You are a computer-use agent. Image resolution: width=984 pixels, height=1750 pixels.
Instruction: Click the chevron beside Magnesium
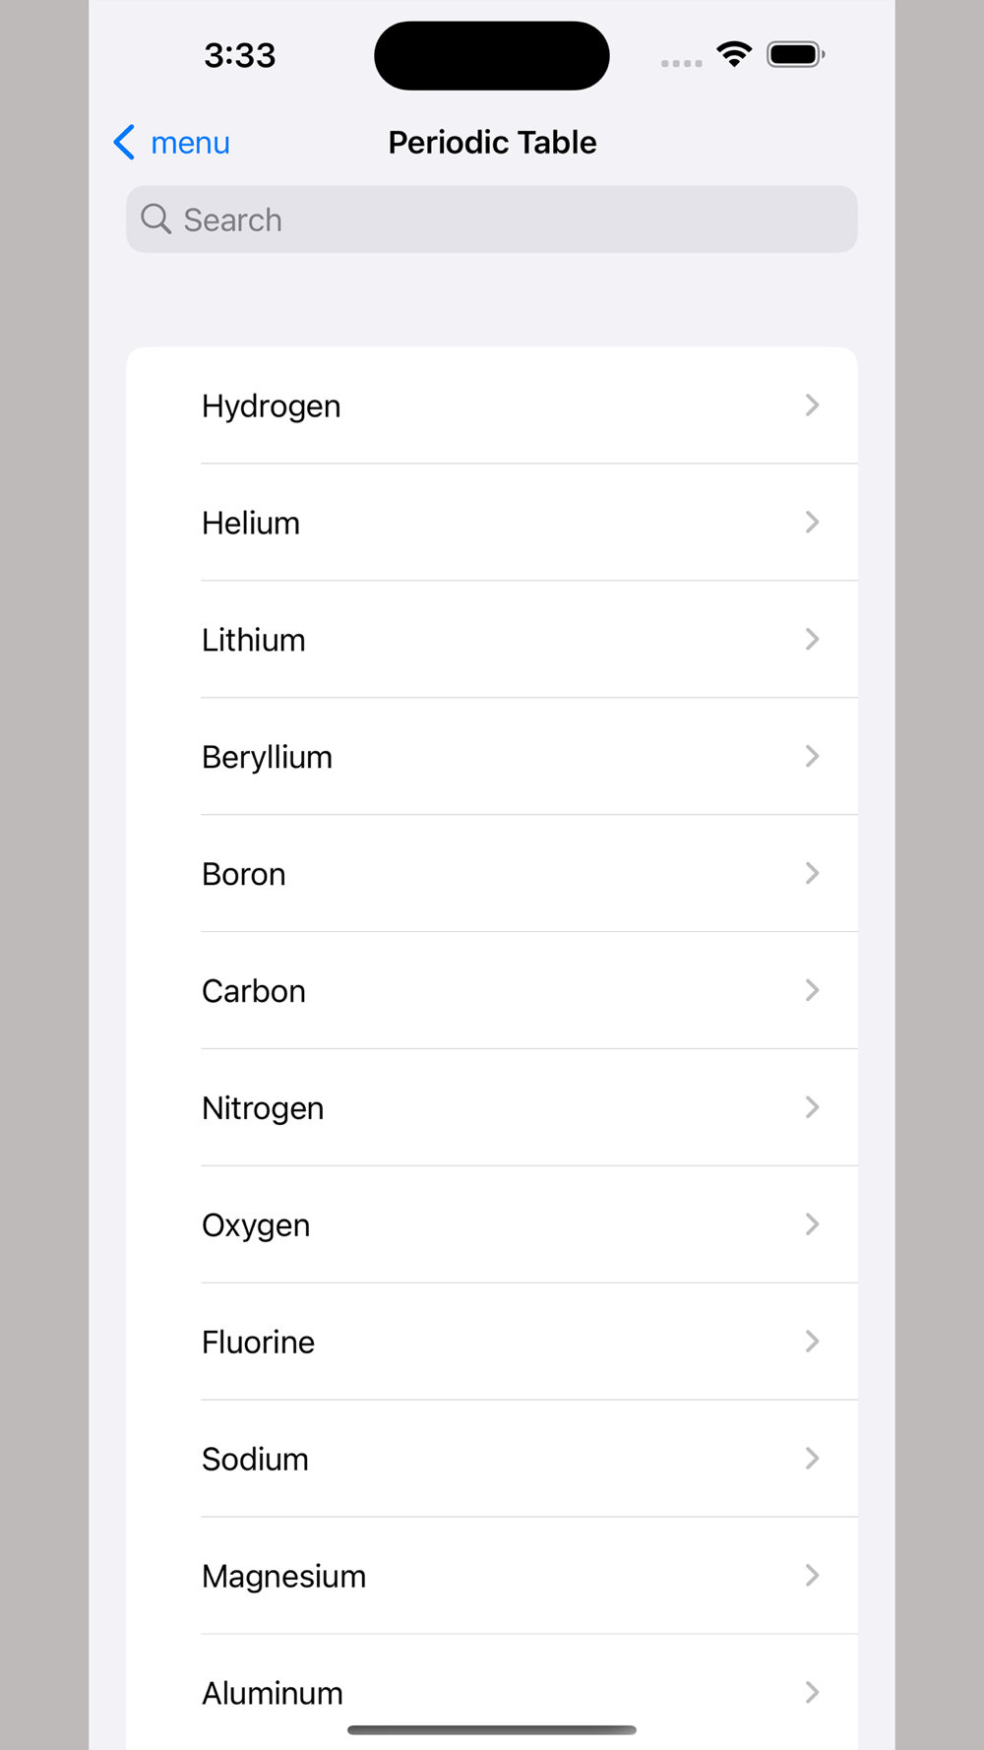(x=812, y=1576)
